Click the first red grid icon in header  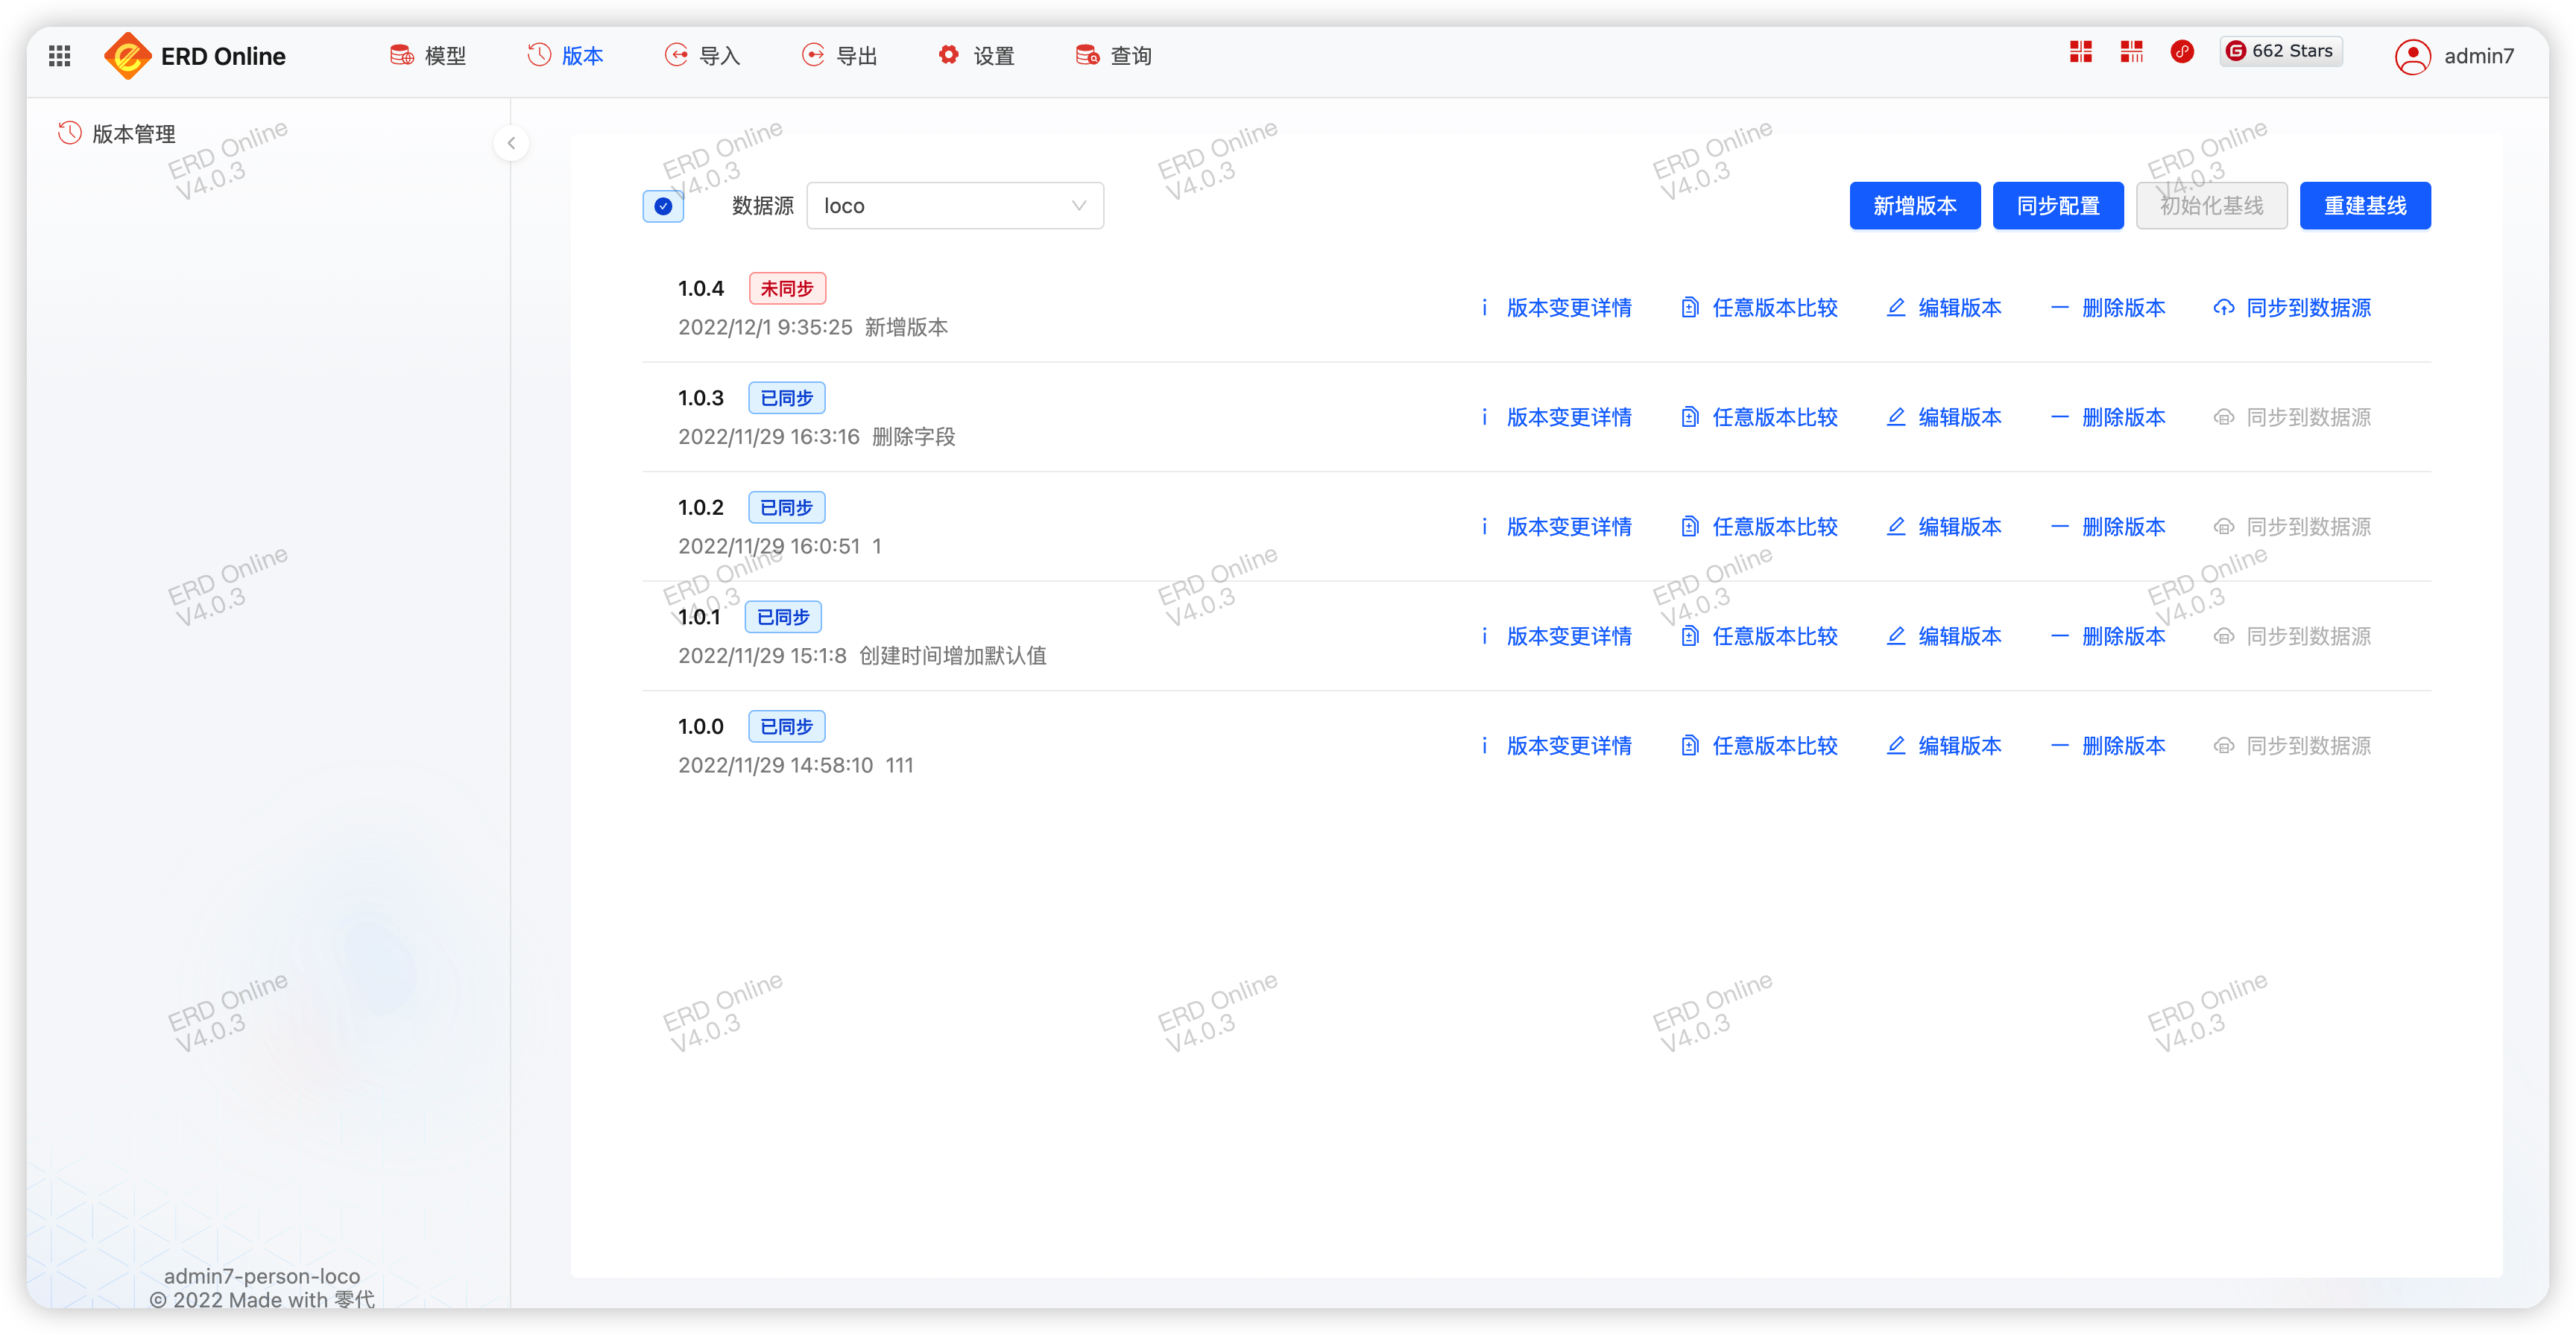tap(2081, 51)
